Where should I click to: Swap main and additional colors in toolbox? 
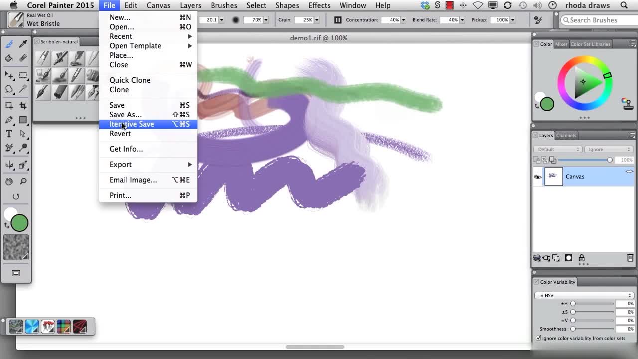pyautogui.click(x=6, y=225)
